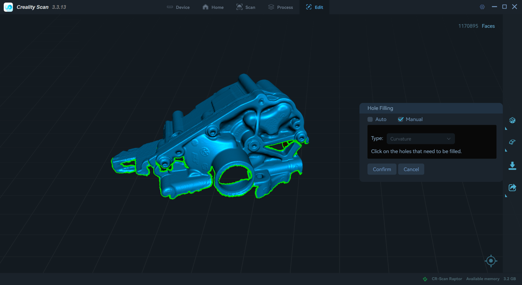The width and height of the screenshot is (522, 285).
Task: Click the 1170895 Faces count
Action: point(476,26)
